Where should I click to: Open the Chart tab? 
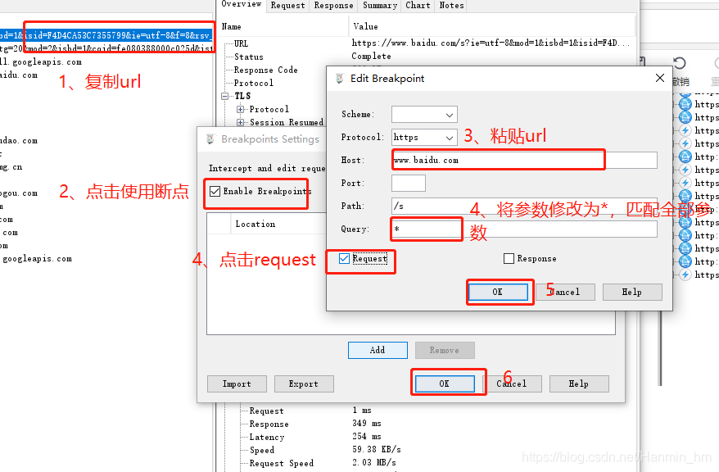coord(418,6)
